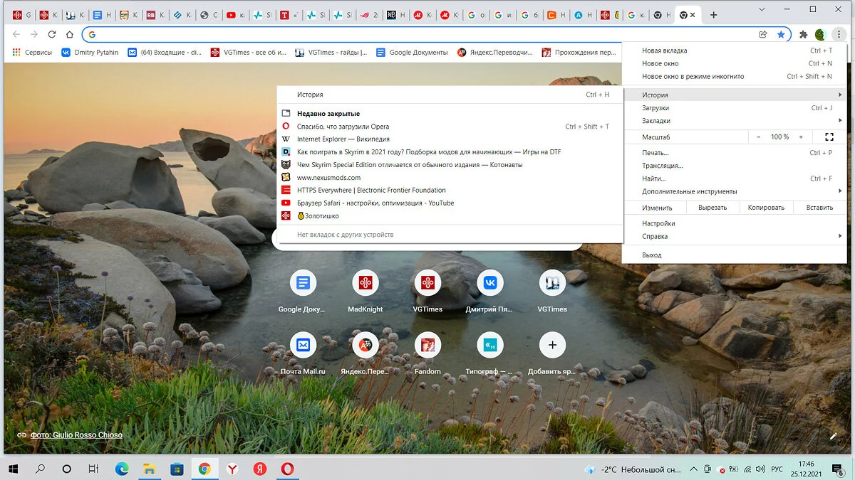Increase zoom with the plus button

click(x=801, y=137)
